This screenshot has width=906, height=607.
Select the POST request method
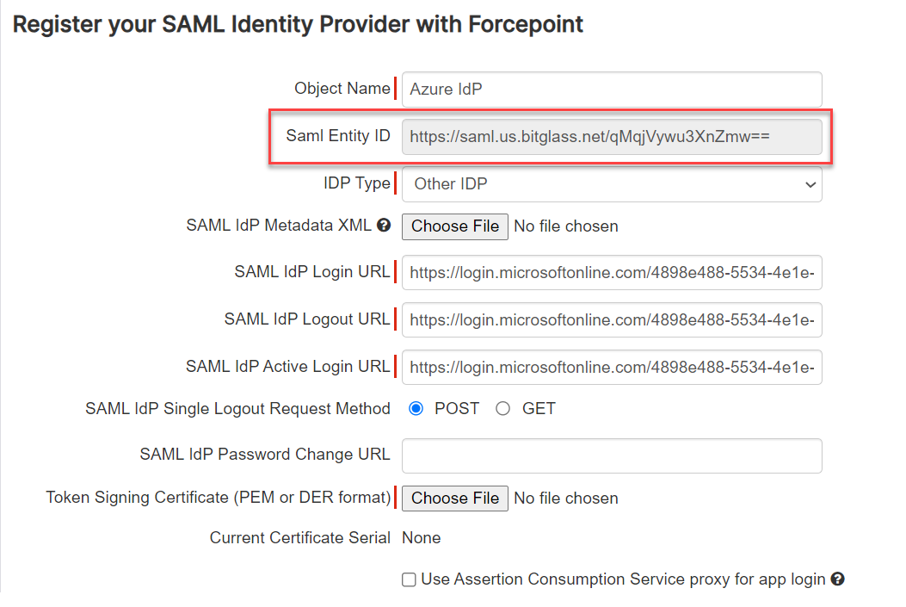[x=416, y=408]
